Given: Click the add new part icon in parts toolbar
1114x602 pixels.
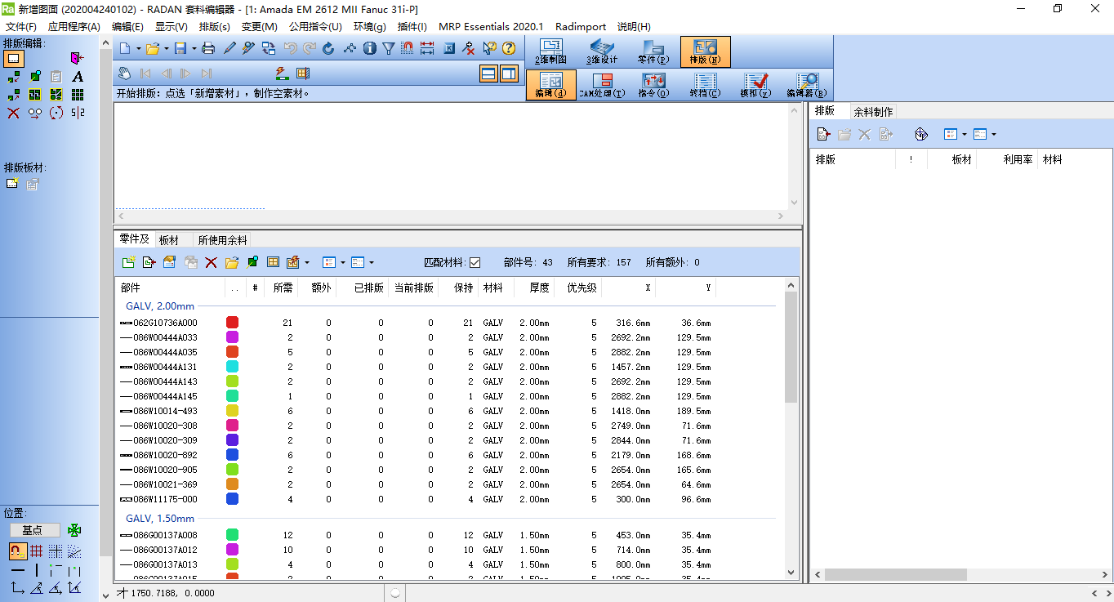Looking at the screenshot, I should click(128, 262).
